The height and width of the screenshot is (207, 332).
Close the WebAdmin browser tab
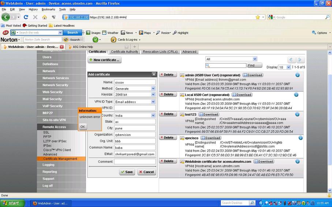point(61,47)
